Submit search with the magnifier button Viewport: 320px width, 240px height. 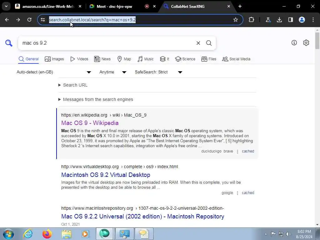point(209,43)
